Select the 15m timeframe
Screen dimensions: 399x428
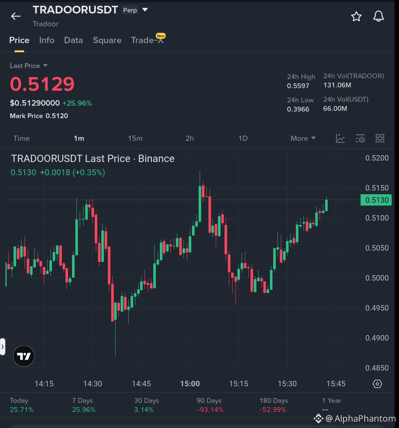[x=135, y=138]
